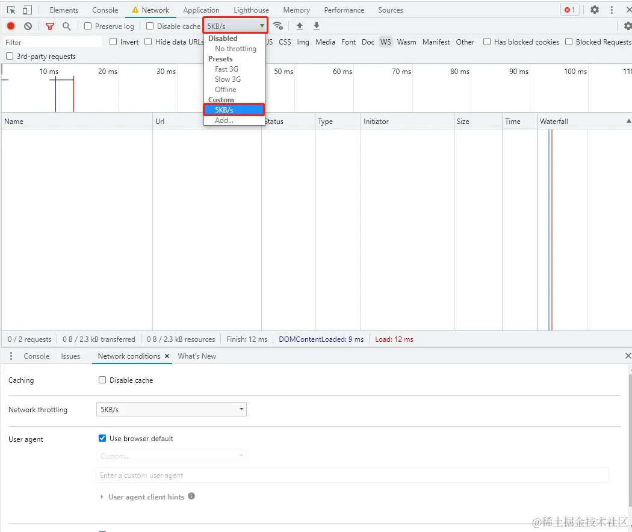
Task: Enable Disable cache in toolbar
Action: pyautogui.click(x=150, y=26)
